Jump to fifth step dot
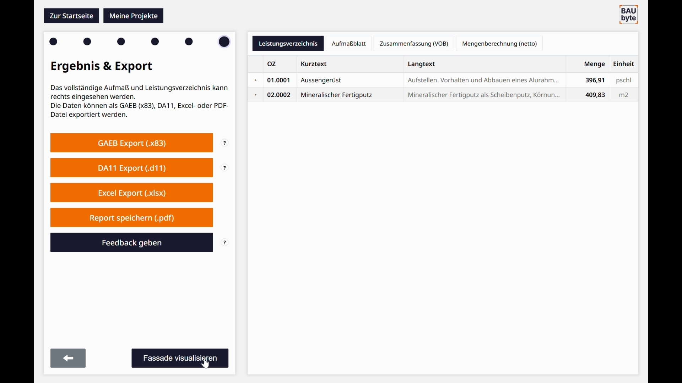Viewport: 682px width, 383px height. click(189, 42)
